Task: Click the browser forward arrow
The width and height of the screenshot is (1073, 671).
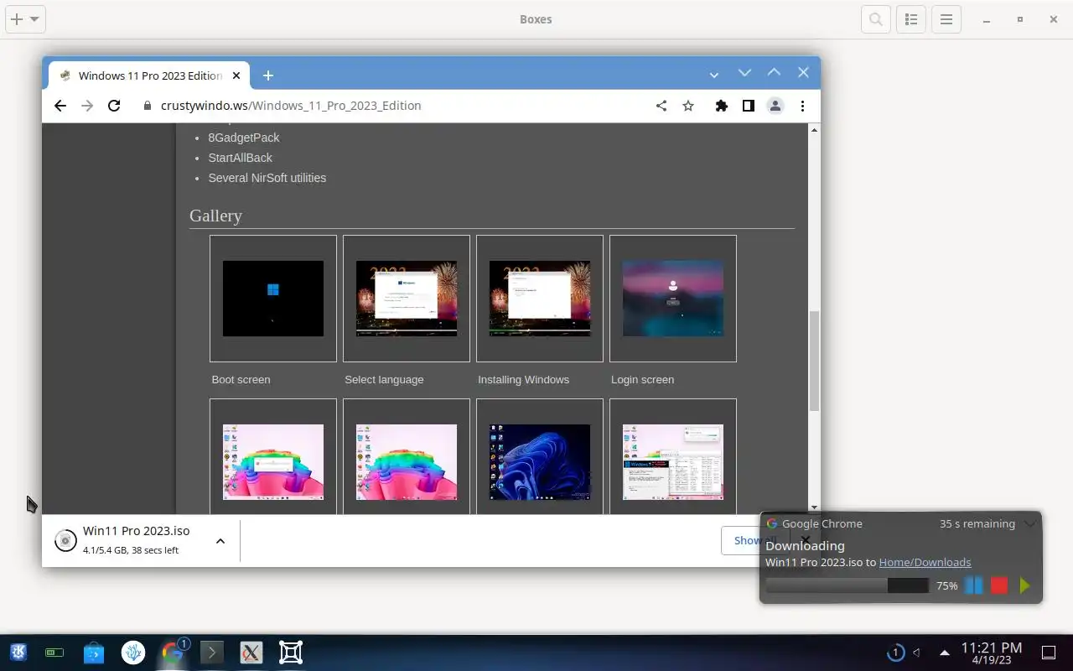Action: [x=87, y=106]
